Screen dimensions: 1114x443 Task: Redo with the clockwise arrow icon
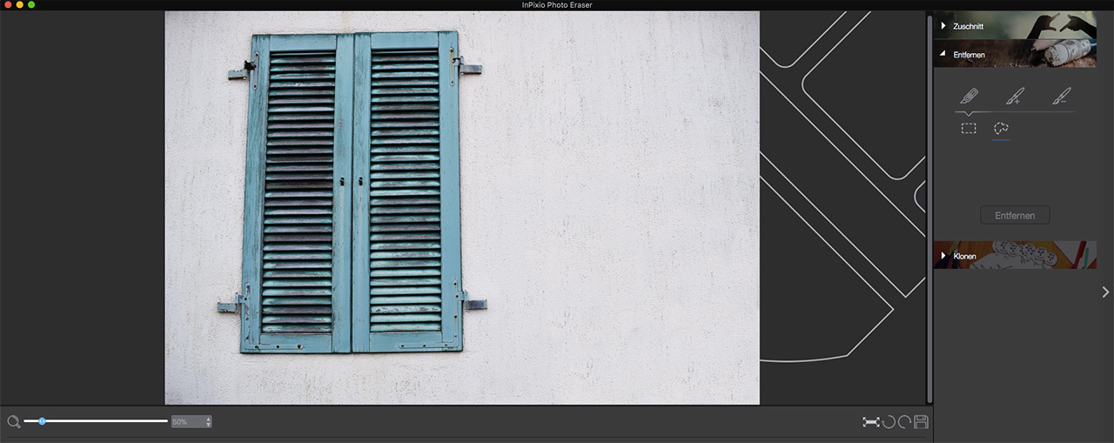coord(904,422)
